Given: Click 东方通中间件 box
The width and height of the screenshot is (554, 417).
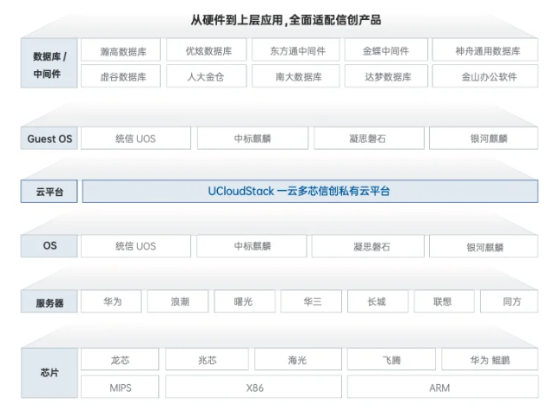Looking at the screenshot, I should (295, 50).
